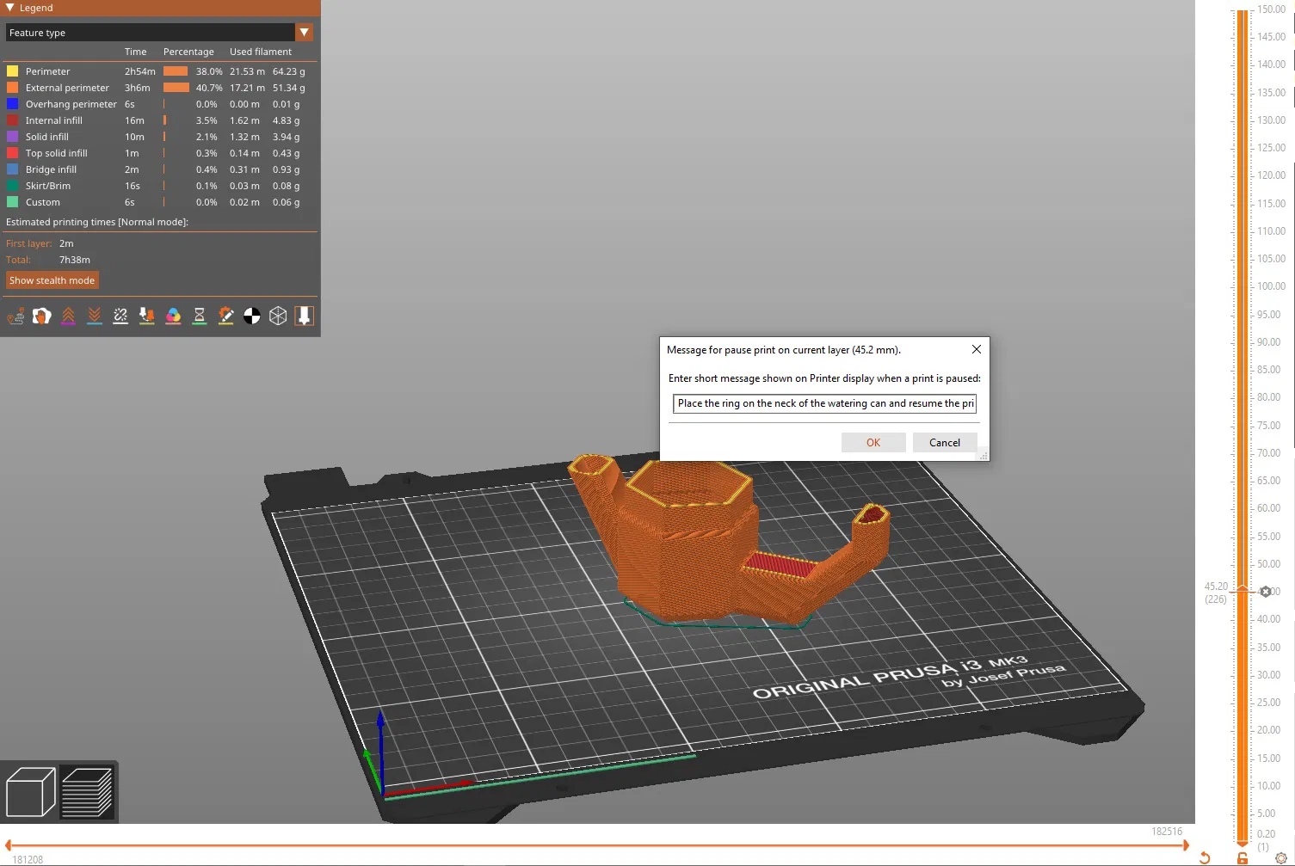Open layer slider settings cog

click(x=1281, y=857)
